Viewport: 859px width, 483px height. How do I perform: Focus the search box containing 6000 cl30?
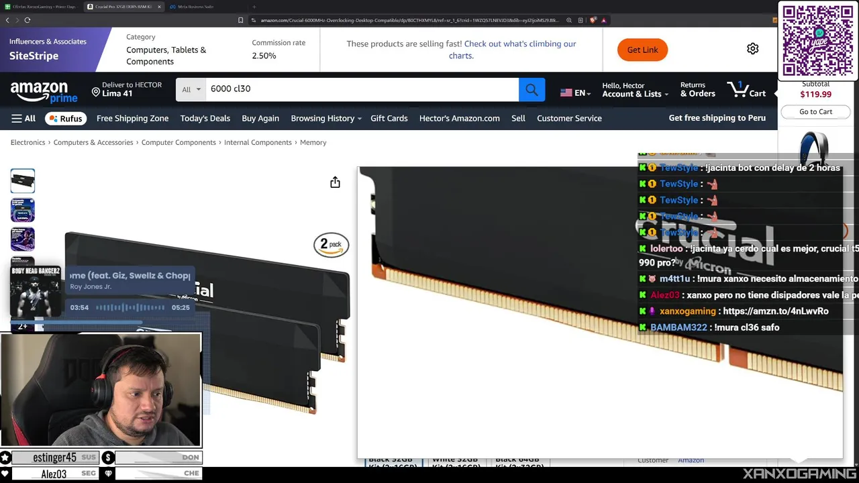(362, 89)
